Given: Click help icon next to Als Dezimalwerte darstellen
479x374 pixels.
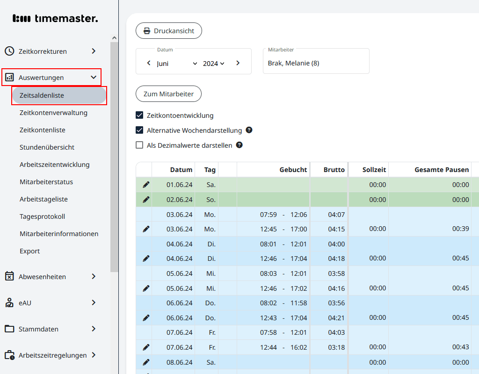Looking at the screenshot, I should click(x=239, y=145).
